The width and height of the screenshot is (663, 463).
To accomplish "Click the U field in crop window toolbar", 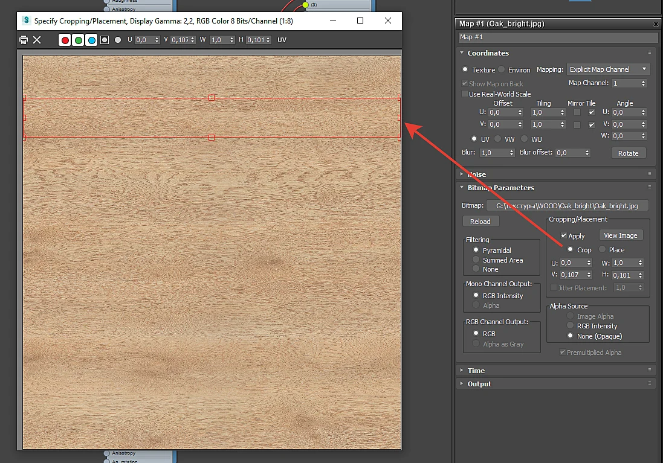I will coord(144,40).
